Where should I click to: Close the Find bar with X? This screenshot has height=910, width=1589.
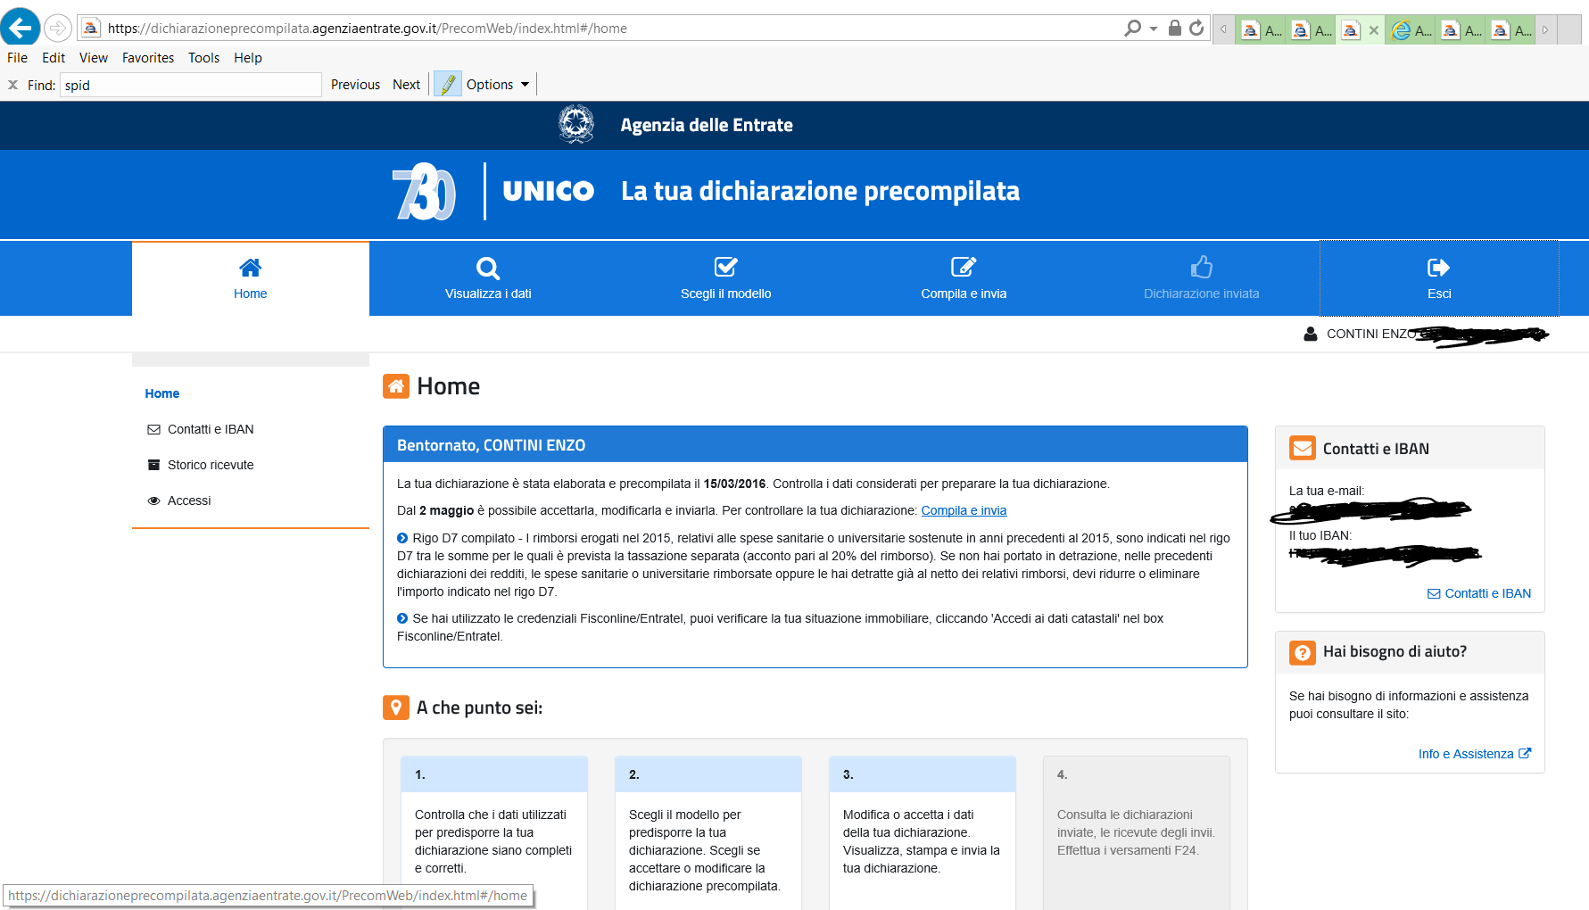click(x=12, y=85)
